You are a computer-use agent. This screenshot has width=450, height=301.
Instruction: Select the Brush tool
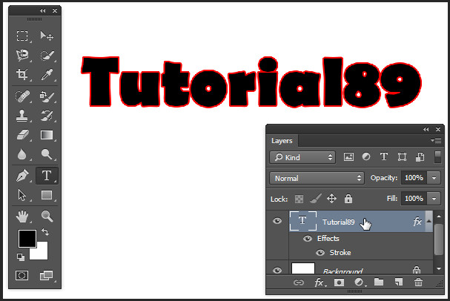coord(47,96)
